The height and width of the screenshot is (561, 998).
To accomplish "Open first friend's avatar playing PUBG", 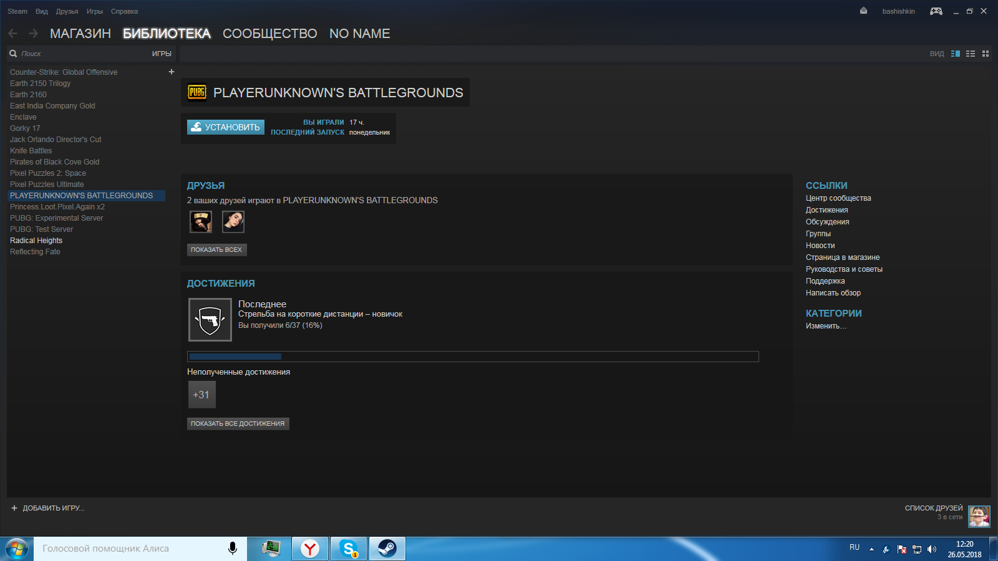I will 201,221.
